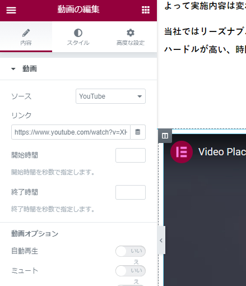Open the 高度な設定 tab
The image size is (246, 286).
pos(131,37)
